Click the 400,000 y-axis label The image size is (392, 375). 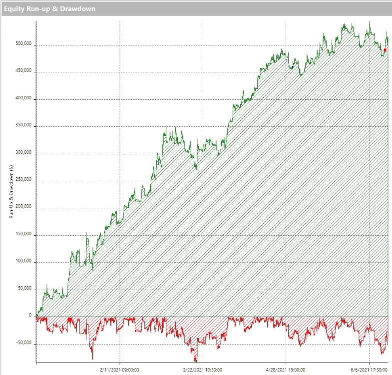tap(23, 98)
